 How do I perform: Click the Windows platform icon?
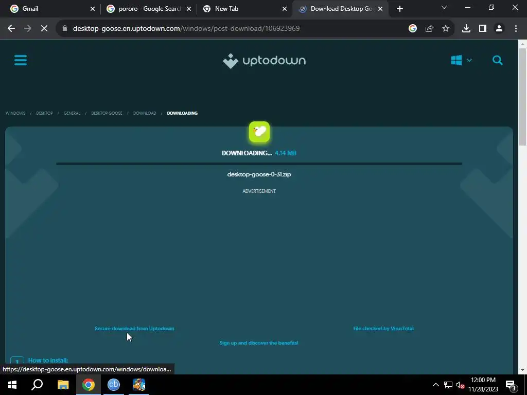point(456,61)
